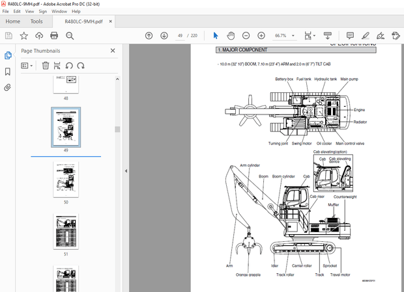Image resolution: width=404 pixels, height=292 pixels.
Task: Click the 'Arm cylinder' label
Action: 250,165
